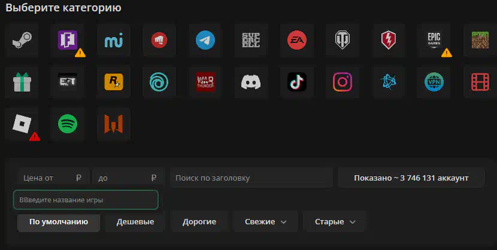Open the Telegram category
The width and height of the screenshot is (497, 250).
pyautogui.click(x=205, y=40)
